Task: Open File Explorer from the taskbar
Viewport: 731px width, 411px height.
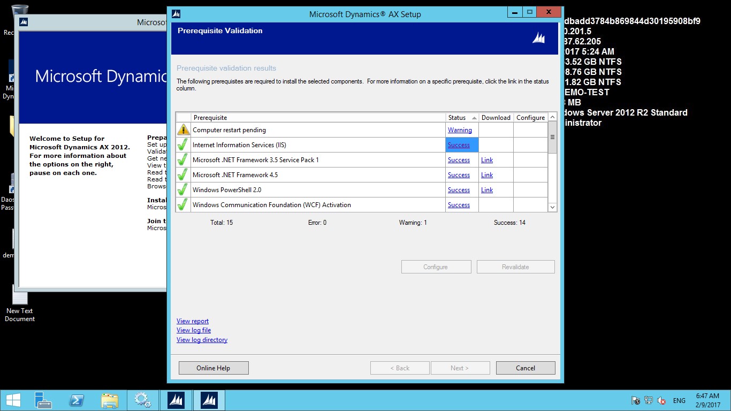Action: point(110,400)
